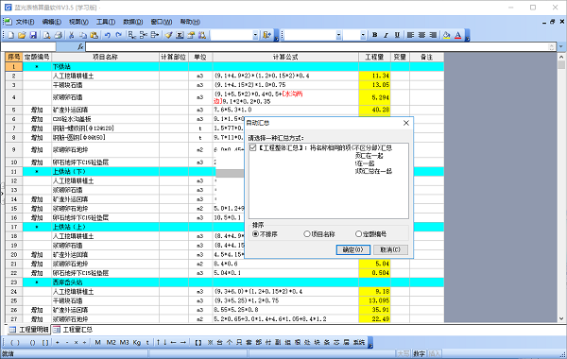The image size is (567, 359).
Task: Redo action with toolbar arrow
Action: click(x=119, y=35)
